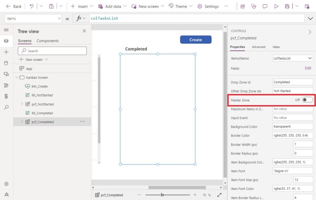This screenshot has width=316, height=200.
Task: Expand the pcf_NotStarted tree item
Action: tap(22, 104)
